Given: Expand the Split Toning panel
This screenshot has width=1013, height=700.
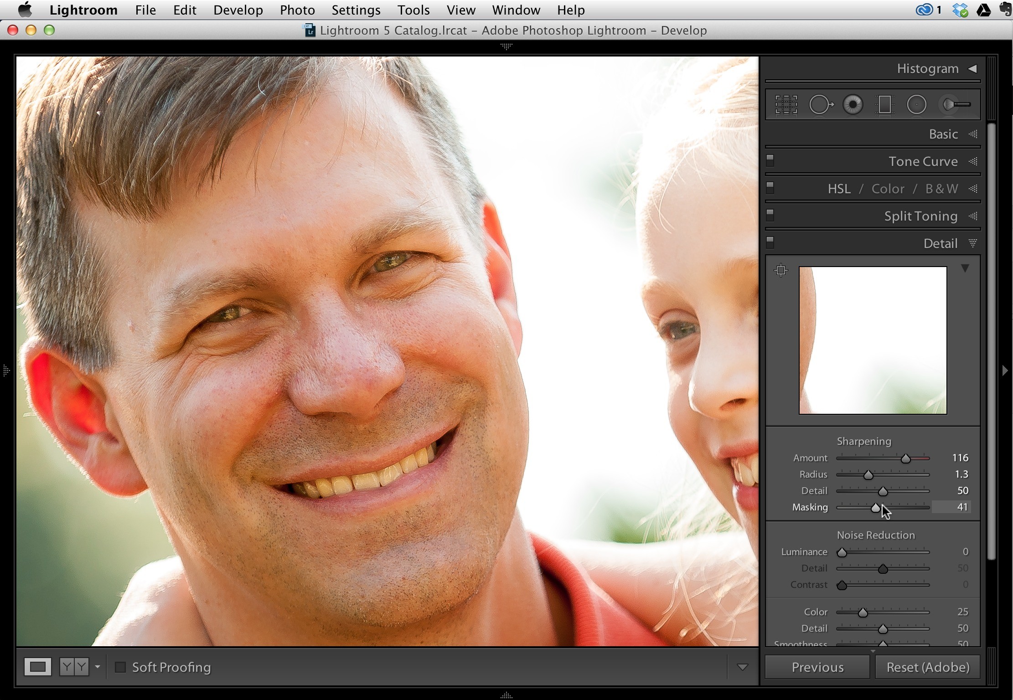Looking at the screenshot, I should point(973,216).
